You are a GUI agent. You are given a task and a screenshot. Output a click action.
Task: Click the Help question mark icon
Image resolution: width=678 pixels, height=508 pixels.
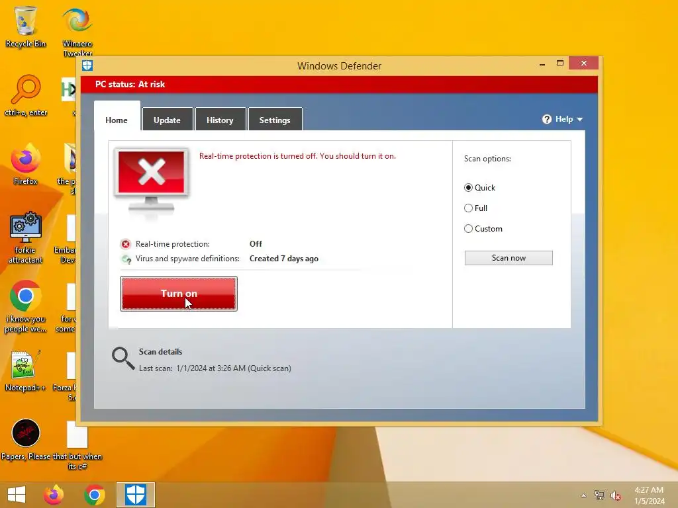point(546,119)
